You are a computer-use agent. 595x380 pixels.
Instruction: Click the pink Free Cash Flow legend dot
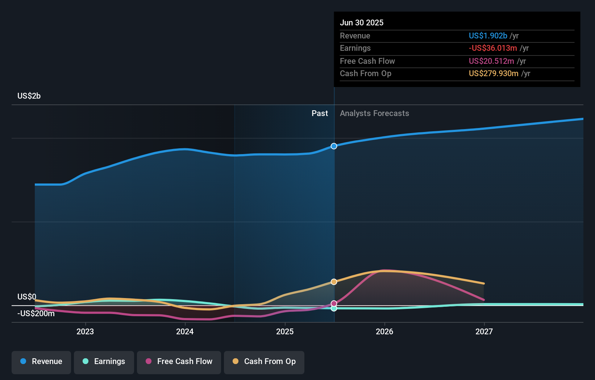(149, 361)
